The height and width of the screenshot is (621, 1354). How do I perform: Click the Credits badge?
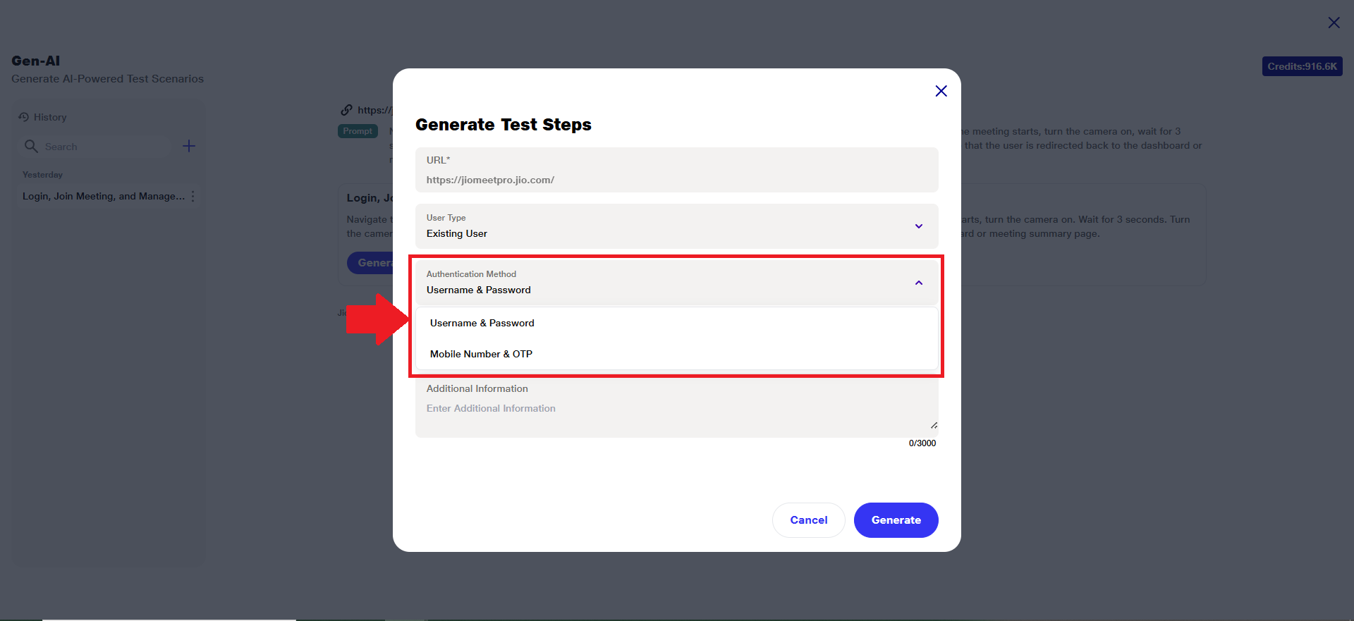click(x=1302, y=66)
